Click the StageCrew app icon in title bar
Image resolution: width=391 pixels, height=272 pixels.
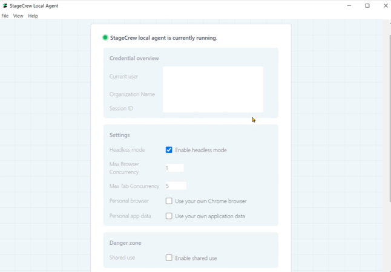tap(5, 5)
